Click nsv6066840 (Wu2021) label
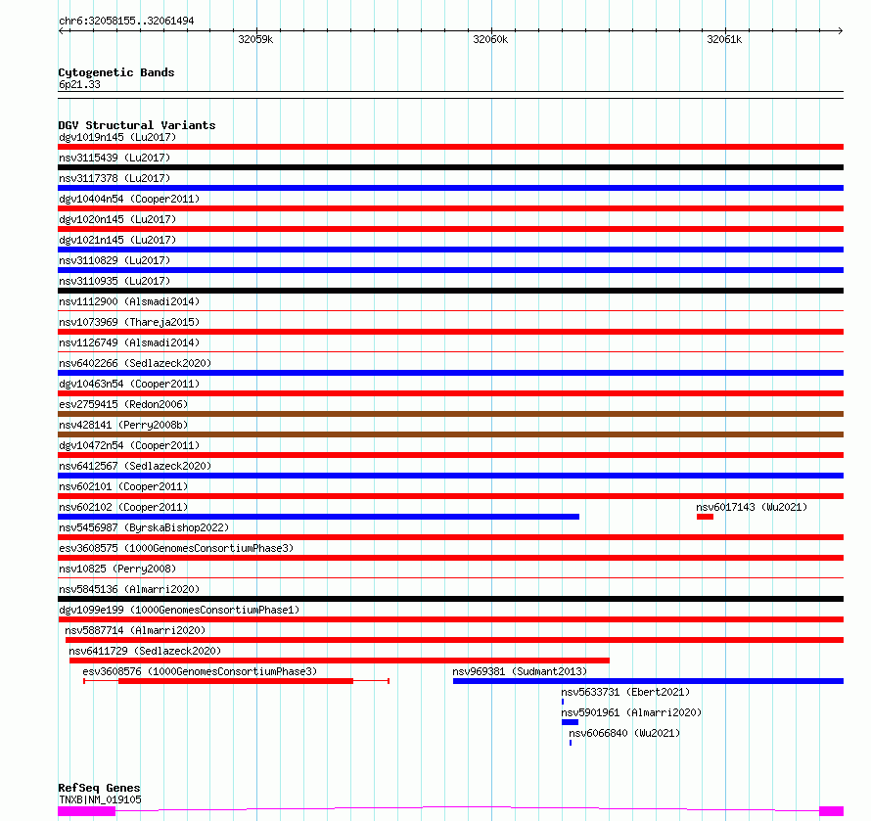Screen dimensions: 871x821 tap(624, 733)
